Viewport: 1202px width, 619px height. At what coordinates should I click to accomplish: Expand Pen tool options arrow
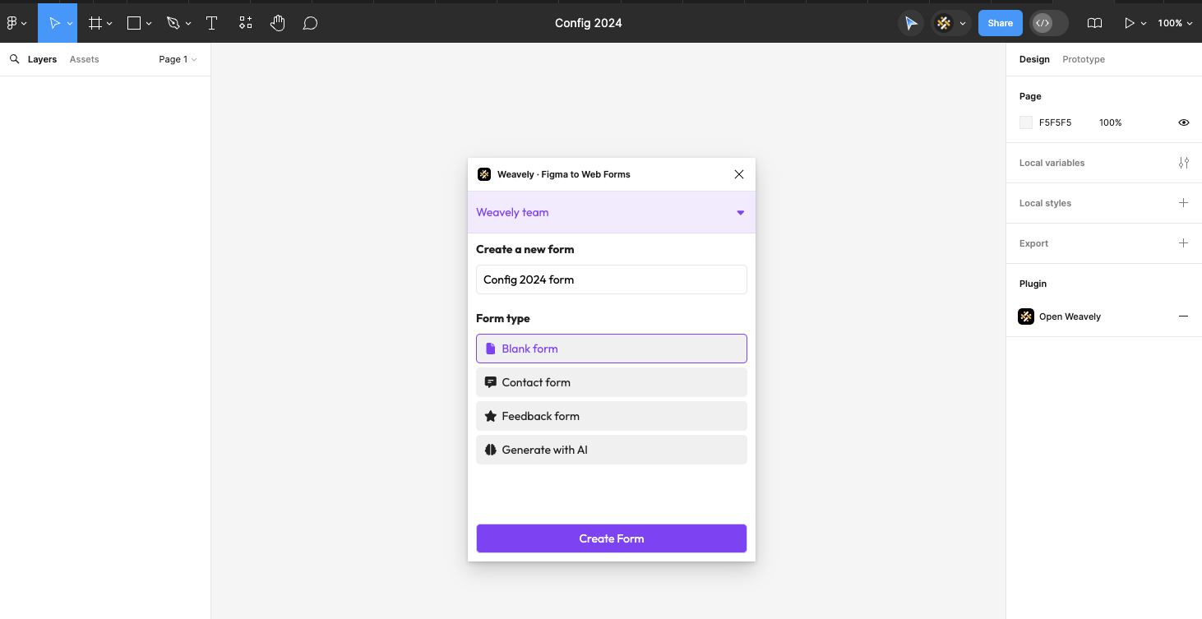(x=188, y=24)
